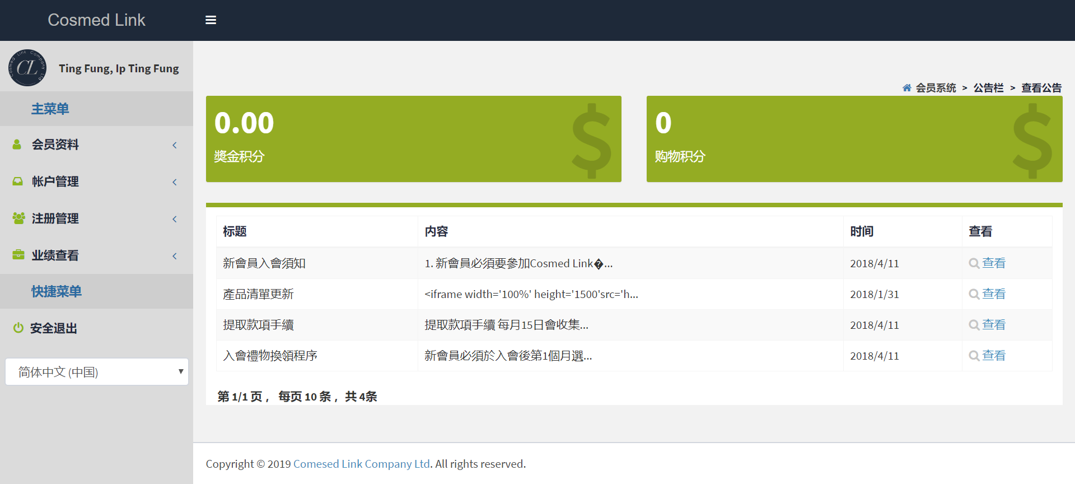Click the 主菜单 sidebar heading
Viewport: 1075px width, 484px height.
click(x=50, y=109)
